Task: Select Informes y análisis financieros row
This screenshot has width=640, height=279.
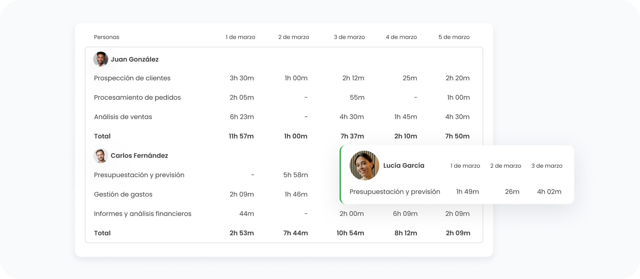Action: point(143,214)
